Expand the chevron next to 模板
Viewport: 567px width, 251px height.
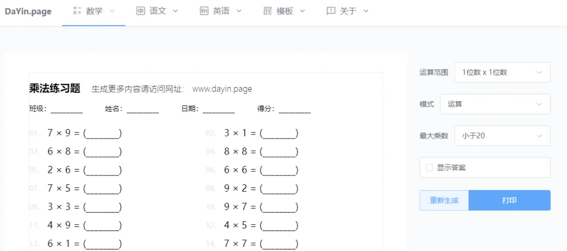pos(302,11)
